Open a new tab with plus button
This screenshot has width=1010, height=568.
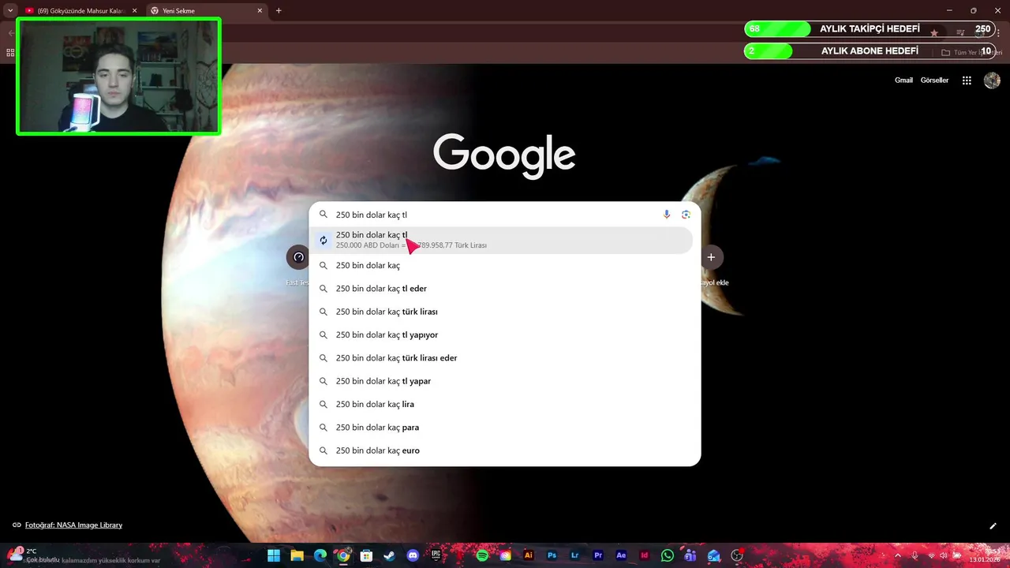[279, 11]
